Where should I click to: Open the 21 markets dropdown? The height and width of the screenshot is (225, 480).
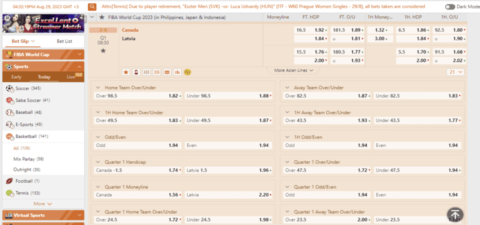click(455, 72)
